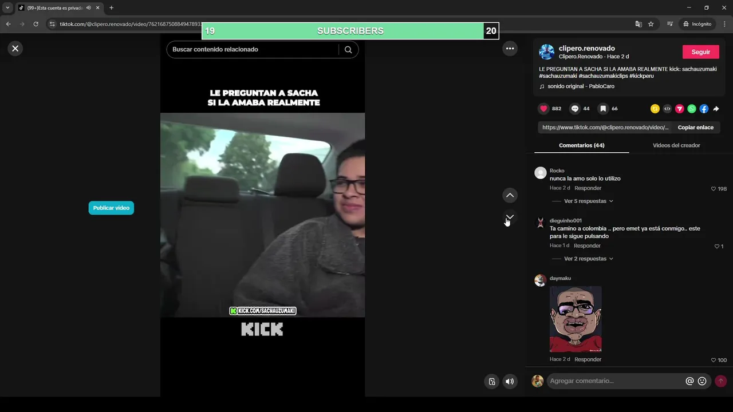Go to previous video with up arrow
733x412 pixels.
510,196
